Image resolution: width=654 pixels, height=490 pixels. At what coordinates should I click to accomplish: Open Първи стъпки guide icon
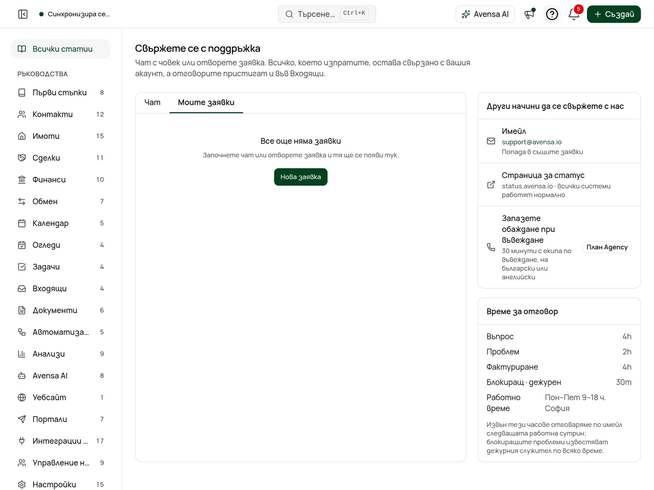pos(22,93)
